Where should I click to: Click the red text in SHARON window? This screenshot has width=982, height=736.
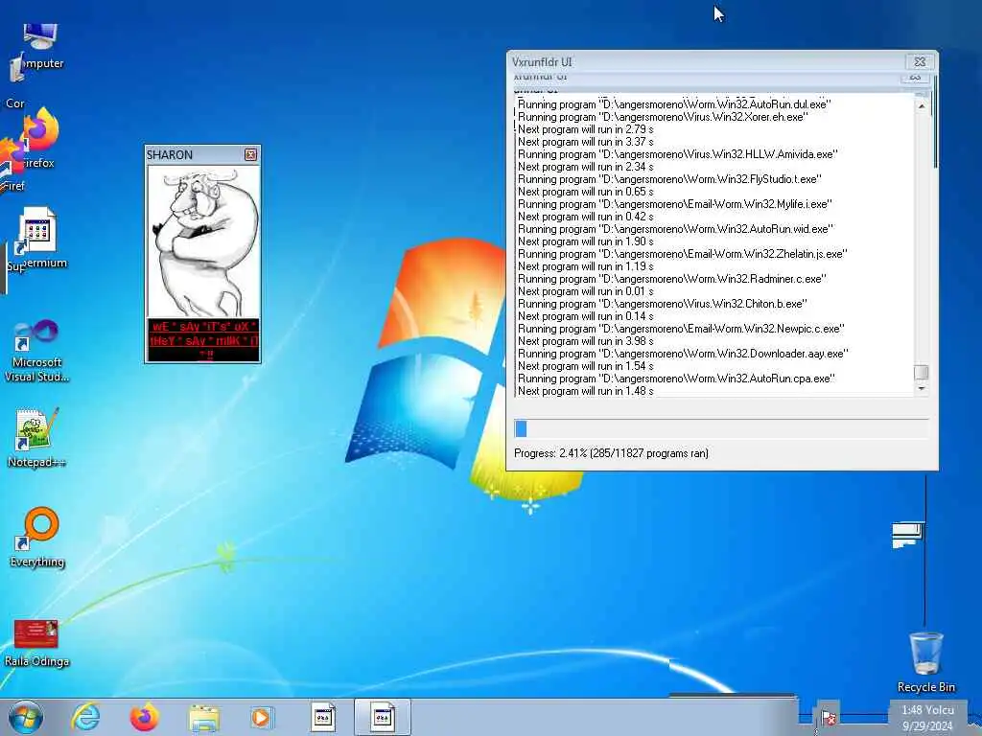pyautogui.click(x=203, y=340)
